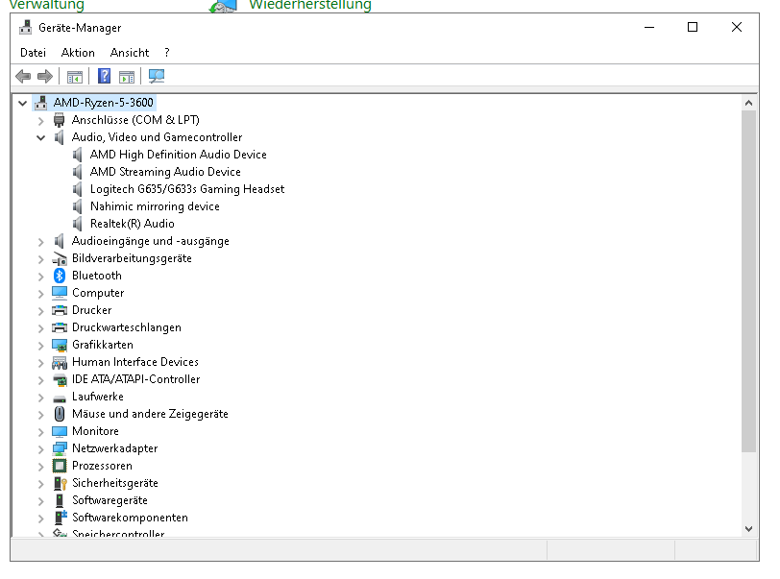Click the vertical scrollbar thumb
780x579 pixels.
748,281
